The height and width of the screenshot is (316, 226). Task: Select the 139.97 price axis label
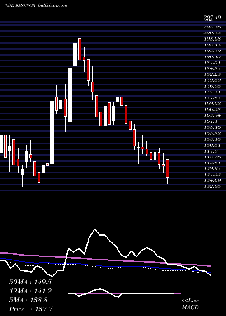(212, 168)
